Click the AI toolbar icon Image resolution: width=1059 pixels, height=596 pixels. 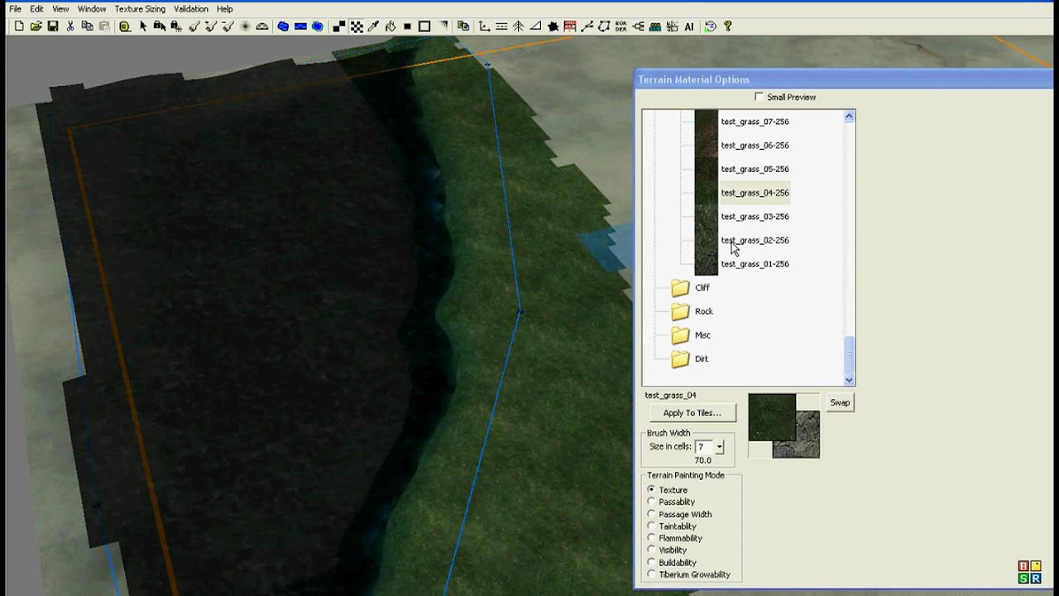(x=688, y=26)
